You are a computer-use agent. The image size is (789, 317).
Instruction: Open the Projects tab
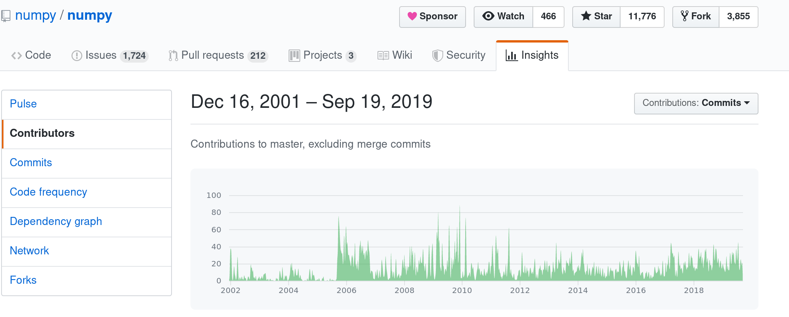tap(323, 55)
